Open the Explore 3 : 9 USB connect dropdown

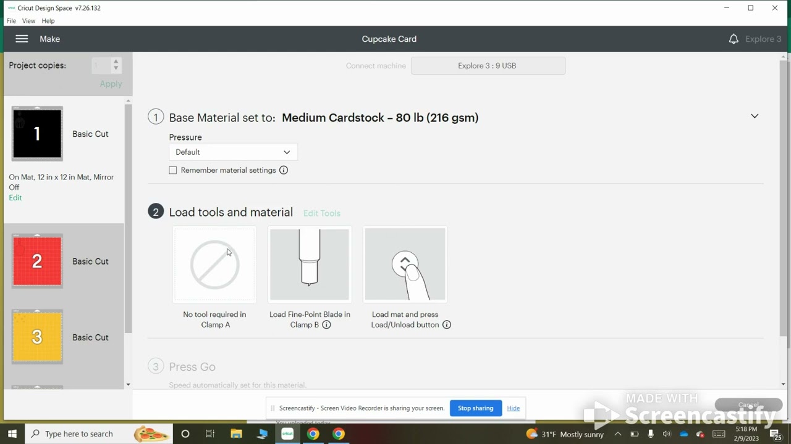click(x=488, y=65)
